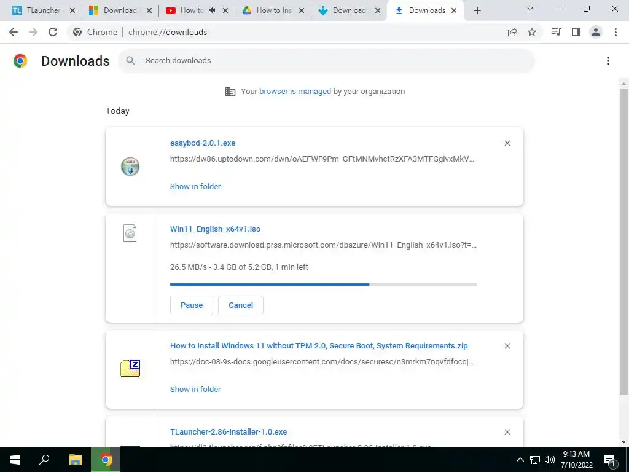
Task: Open the media control icon in toolbar
Action: (x=556, y=32)
